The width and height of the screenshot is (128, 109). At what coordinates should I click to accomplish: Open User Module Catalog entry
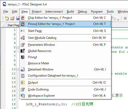(66, 38)
